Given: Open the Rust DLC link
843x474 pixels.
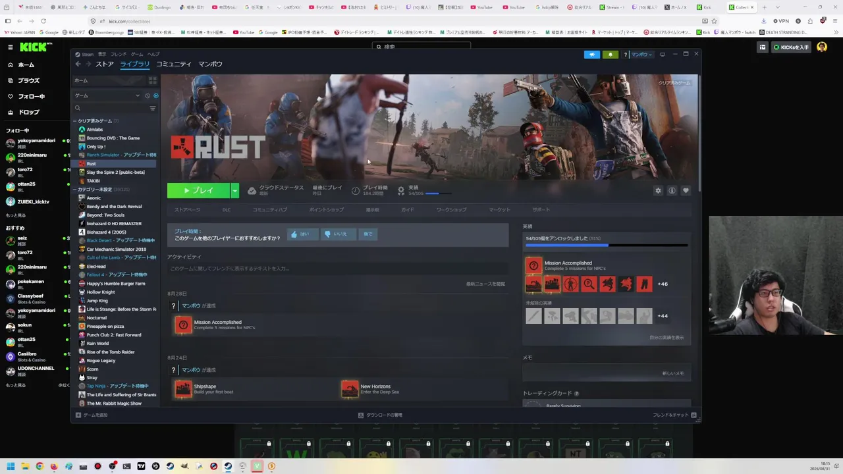Looking at the screenshot, I should [x=227, y=209].
